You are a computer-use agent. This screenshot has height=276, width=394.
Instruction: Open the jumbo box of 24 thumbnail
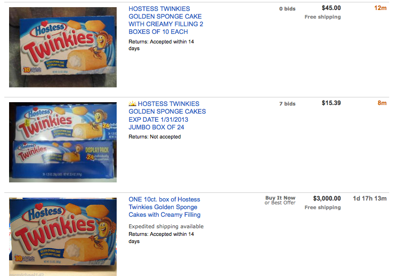[63, 142]
